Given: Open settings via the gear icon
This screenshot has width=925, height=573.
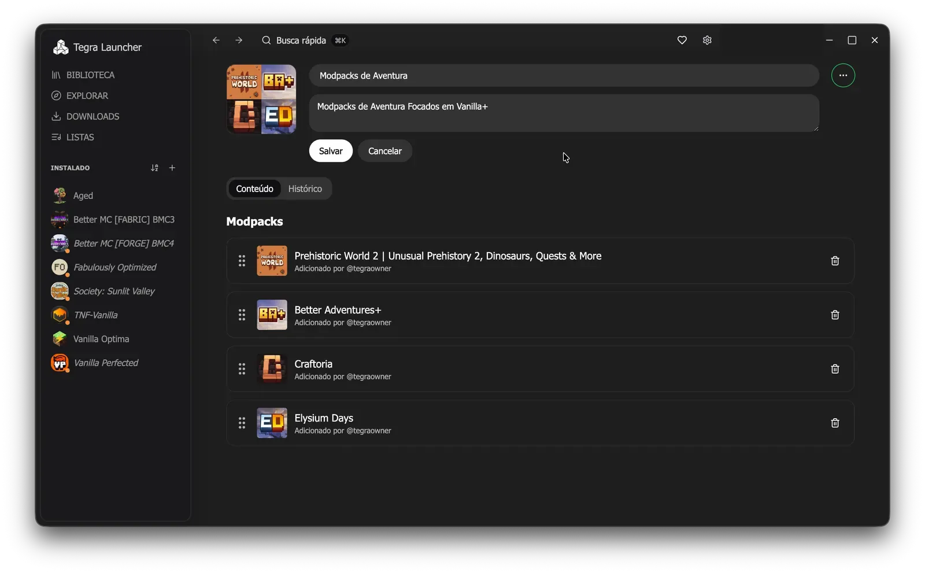Looking at the screenshot, I should point(707,40).
